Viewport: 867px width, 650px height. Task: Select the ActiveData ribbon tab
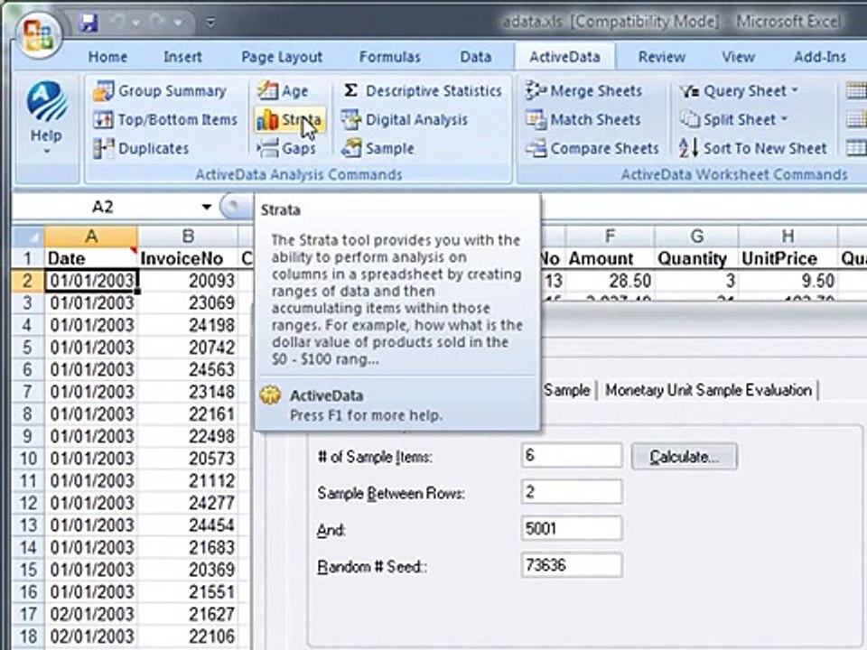pos(564,56)
